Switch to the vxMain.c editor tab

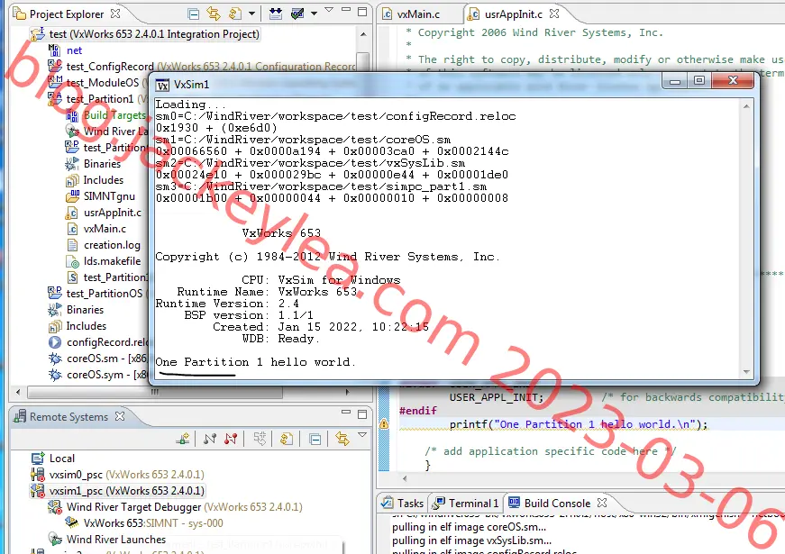pos(418,14)
